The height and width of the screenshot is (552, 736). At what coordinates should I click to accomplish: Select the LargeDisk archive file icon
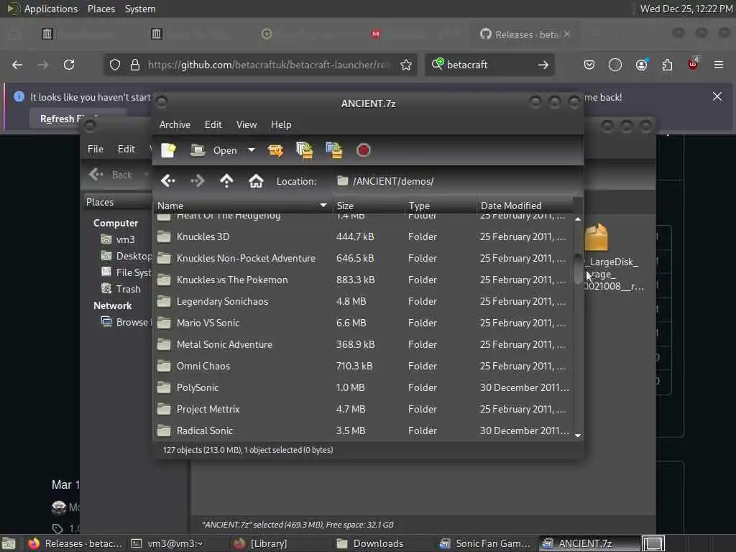(597, 237)
